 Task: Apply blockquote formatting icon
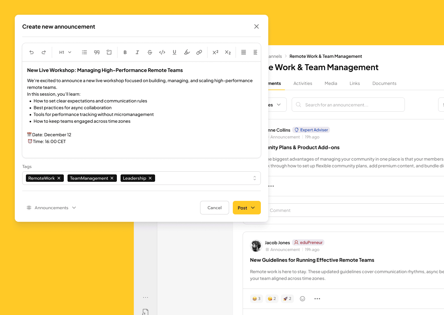coord(97,52)
